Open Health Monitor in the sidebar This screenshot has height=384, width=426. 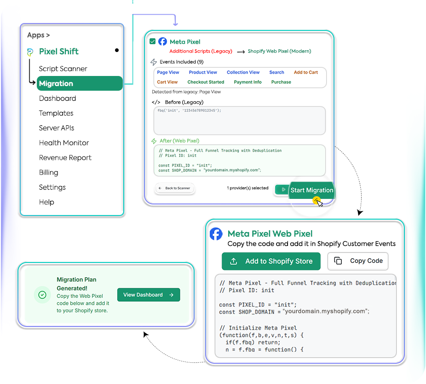pyautogui.click(x=64, y=143)
